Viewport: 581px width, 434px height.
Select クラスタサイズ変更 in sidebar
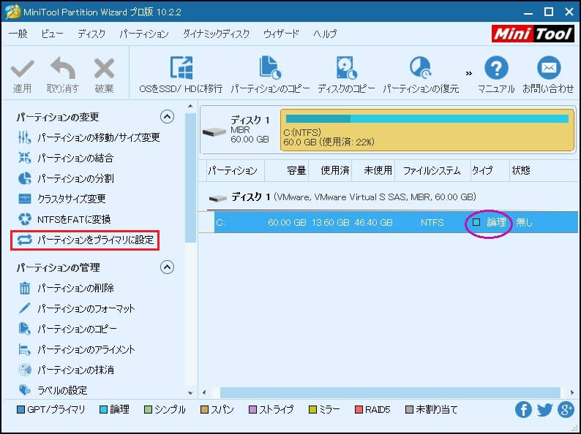[61, 199]
